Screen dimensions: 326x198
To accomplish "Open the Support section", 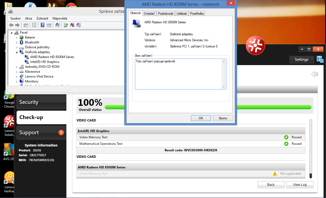I will pyautogui.click(x=42, y=132).
